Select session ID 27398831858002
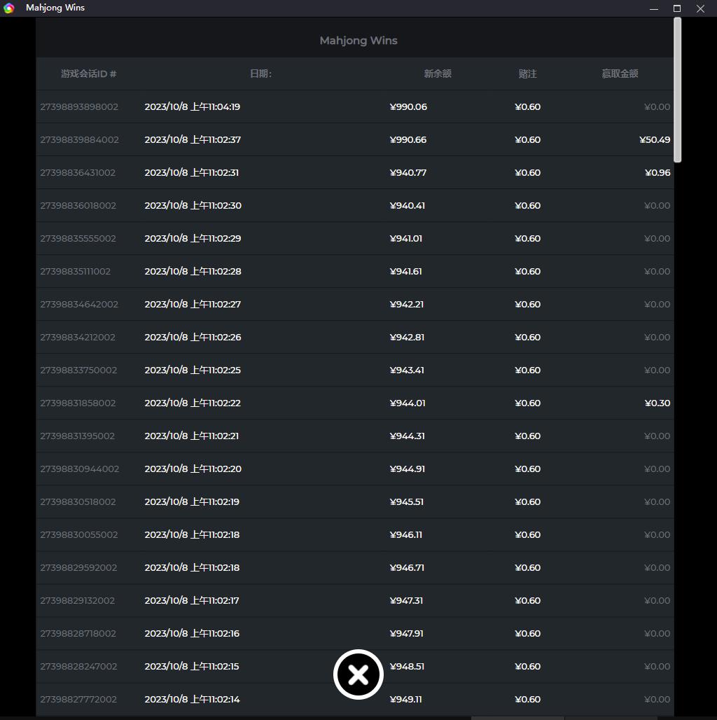717x720 pixels. pyautogui.click(x=78, y=403)
